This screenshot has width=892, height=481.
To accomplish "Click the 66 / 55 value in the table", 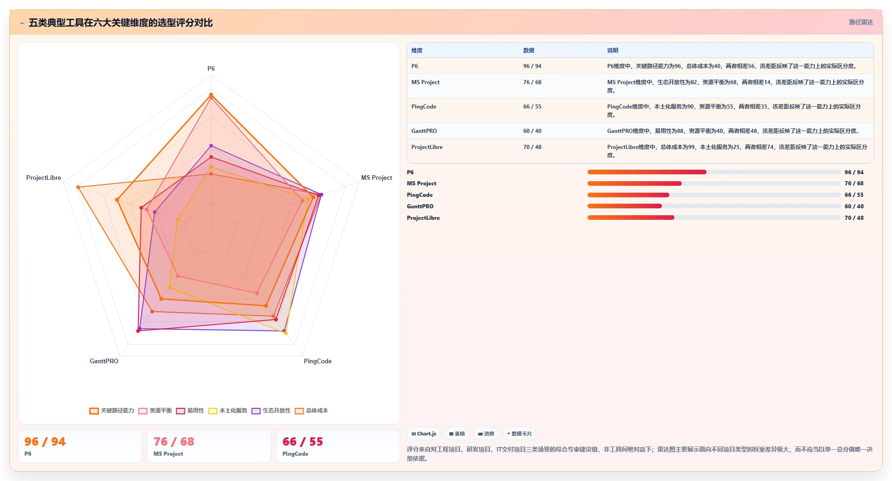I will point(532,107).
